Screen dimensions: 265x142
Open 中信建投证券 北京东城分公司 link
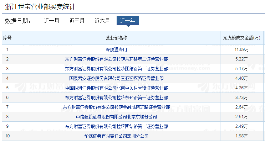116,117
